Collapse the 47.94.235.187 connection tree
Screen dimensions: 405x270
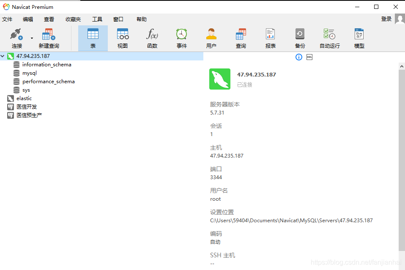(3, 56)
